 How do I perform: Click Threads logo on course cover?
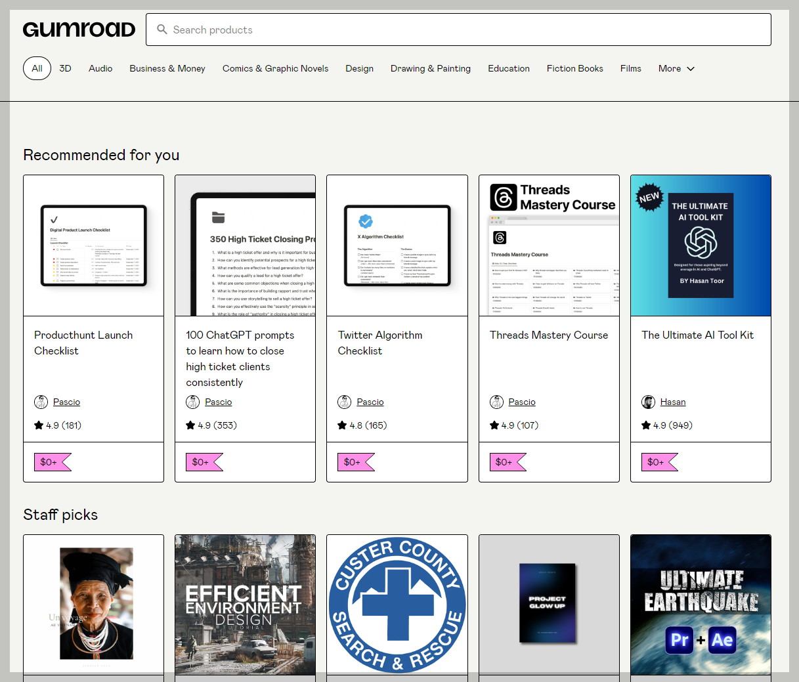(504, 197)
